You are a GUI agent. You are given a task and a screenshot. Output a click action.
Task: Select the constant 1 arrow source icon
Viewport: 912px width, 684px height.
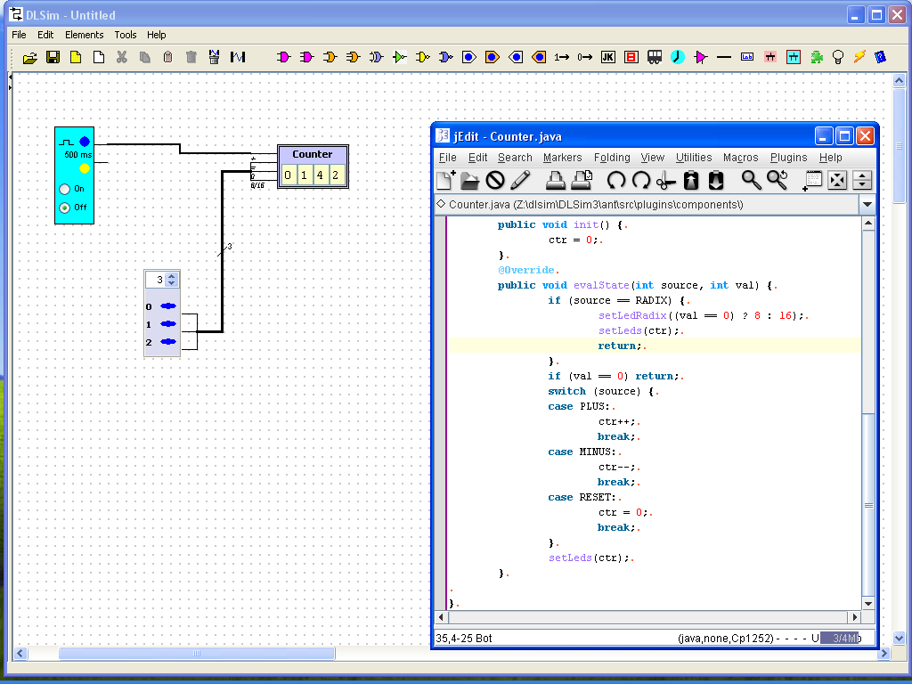point(561,57)
